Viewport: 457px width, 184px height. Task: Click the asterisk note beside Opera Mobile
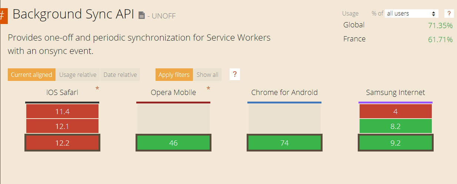pyautogui.click(x=208, y=88)
